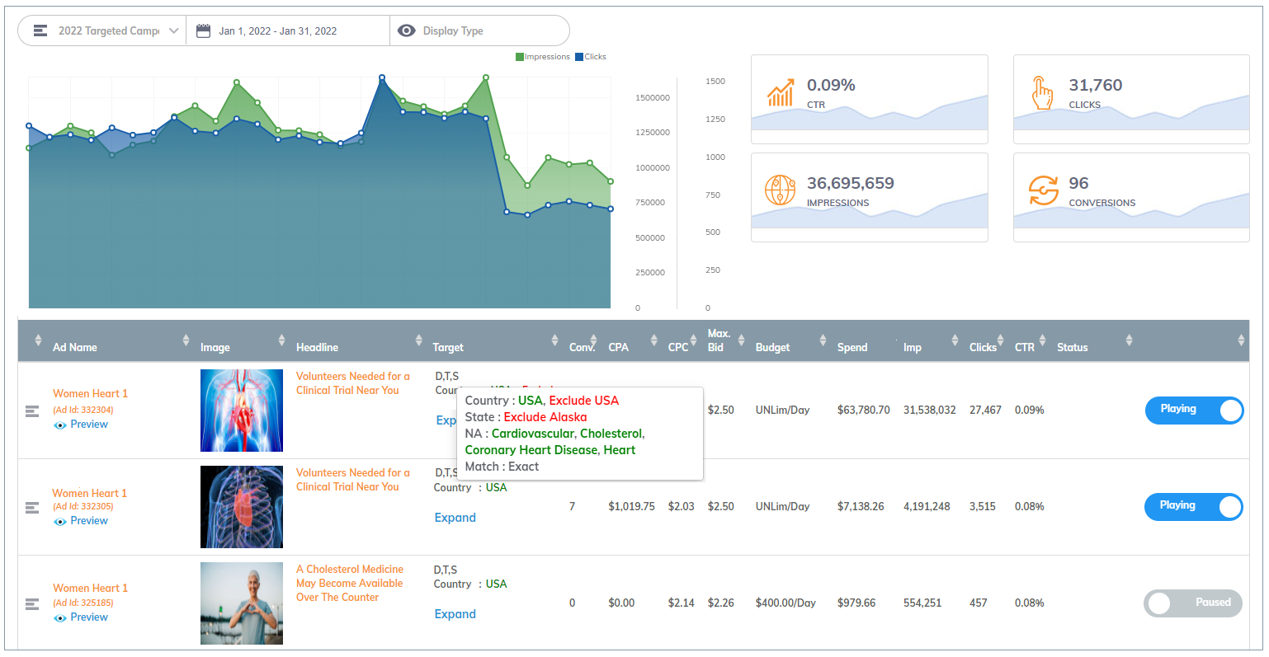Viewport: 1269px width, 657px height.
Task: Click sort arrows after CTR header
Action: 1042,340
